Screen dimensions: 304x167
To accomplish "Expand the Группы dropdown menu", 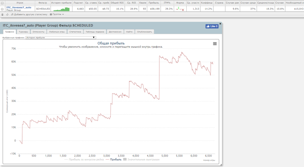I will pos(57,14).
